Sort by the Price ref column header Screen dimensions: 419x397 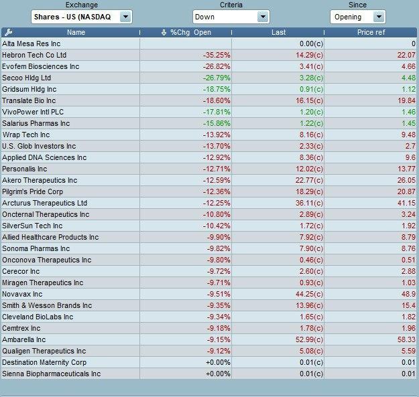point(371,33)
